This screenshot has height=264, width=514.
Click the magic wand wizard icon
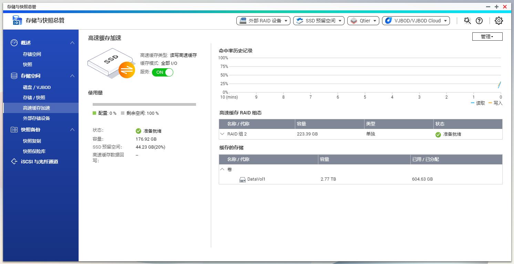pyautogui.click(x=467, y=21)
